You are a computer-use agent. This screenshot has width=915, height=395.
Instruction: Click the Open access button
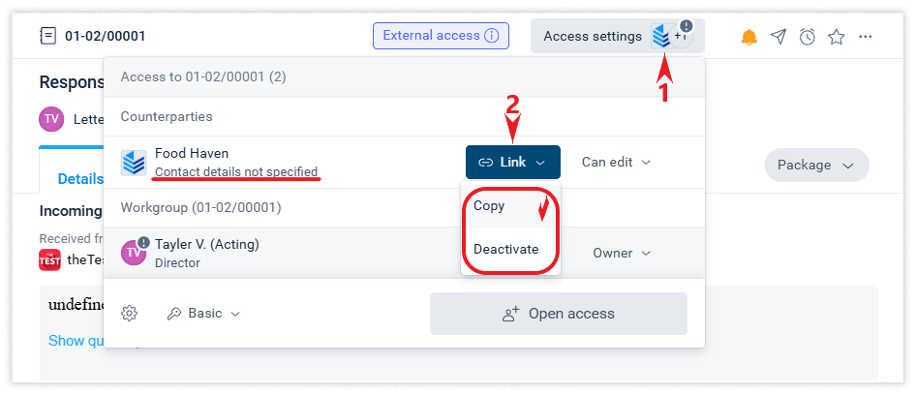(558, 314)
